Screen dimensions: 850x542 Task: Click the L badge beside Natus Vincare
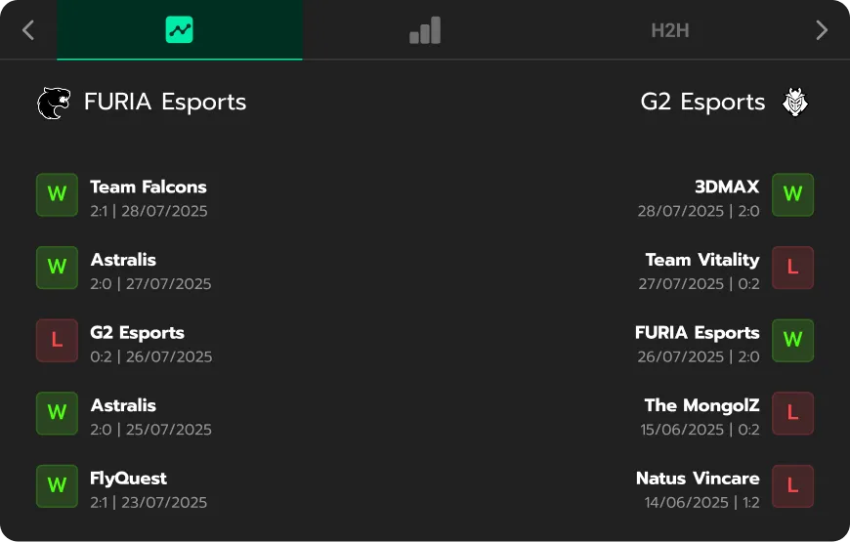click(792, 485)
